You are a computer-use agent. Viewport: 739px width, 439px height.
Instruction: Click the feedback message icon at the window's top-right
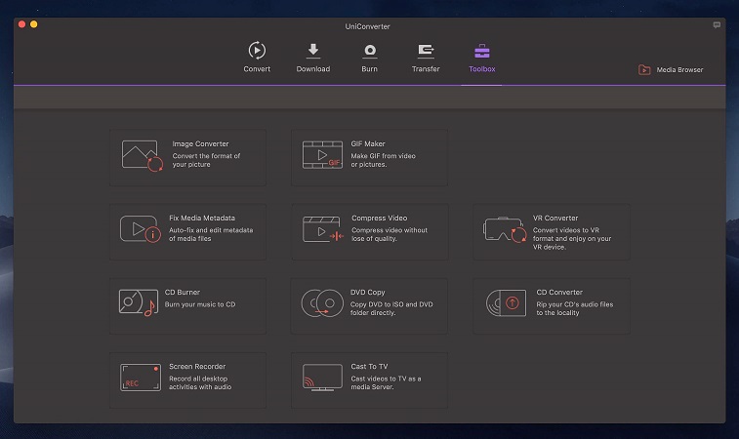717,25
